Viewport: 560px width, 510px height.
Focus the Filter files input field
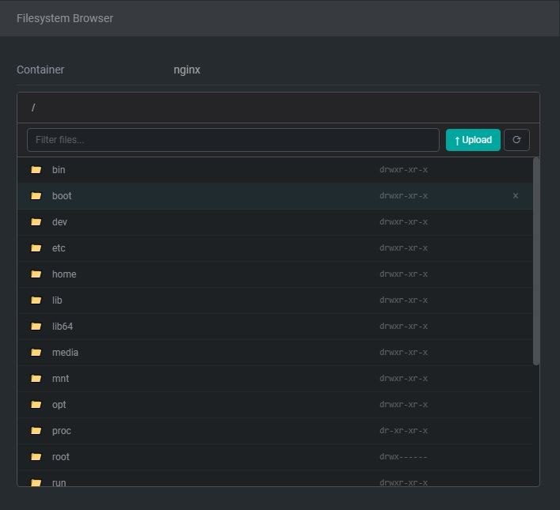tap(233, 140)
